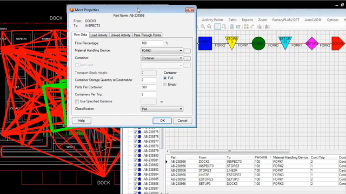The image size is (346, 194).
Task: Switch to the Load Activity tab
Action: (99, 35)
